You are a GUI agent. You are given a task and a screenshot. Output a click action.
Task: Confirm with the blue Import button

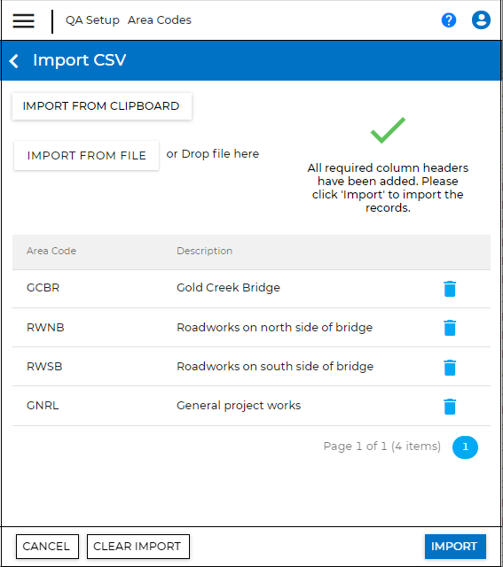point(455,547)
